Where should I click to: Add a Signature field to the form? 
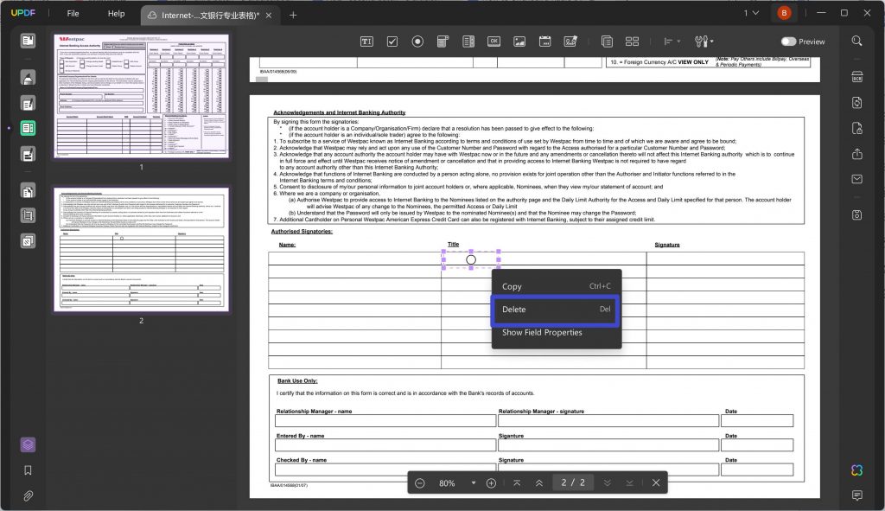pos(570,41)
